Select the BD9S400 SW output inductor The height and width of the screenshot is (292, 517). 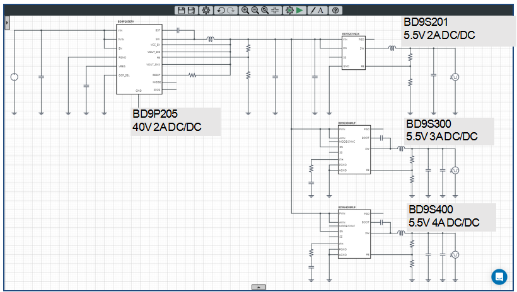(401, 233)
